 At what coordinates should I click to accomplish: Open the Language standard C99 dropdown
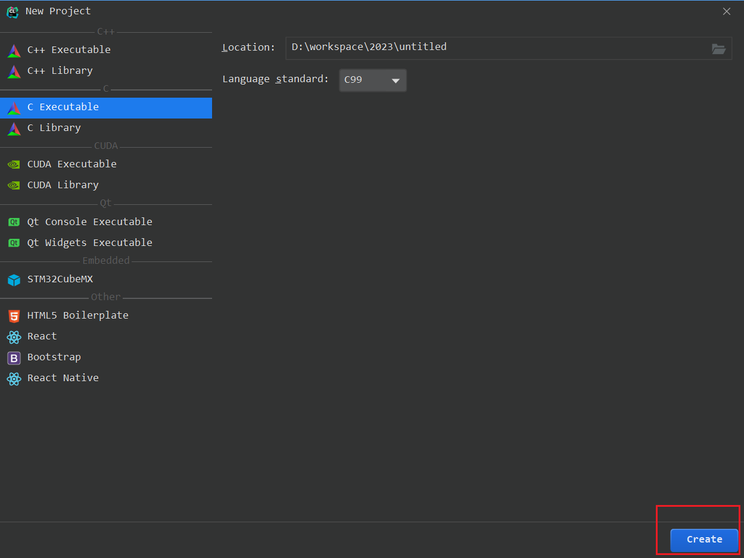point(373,80)
